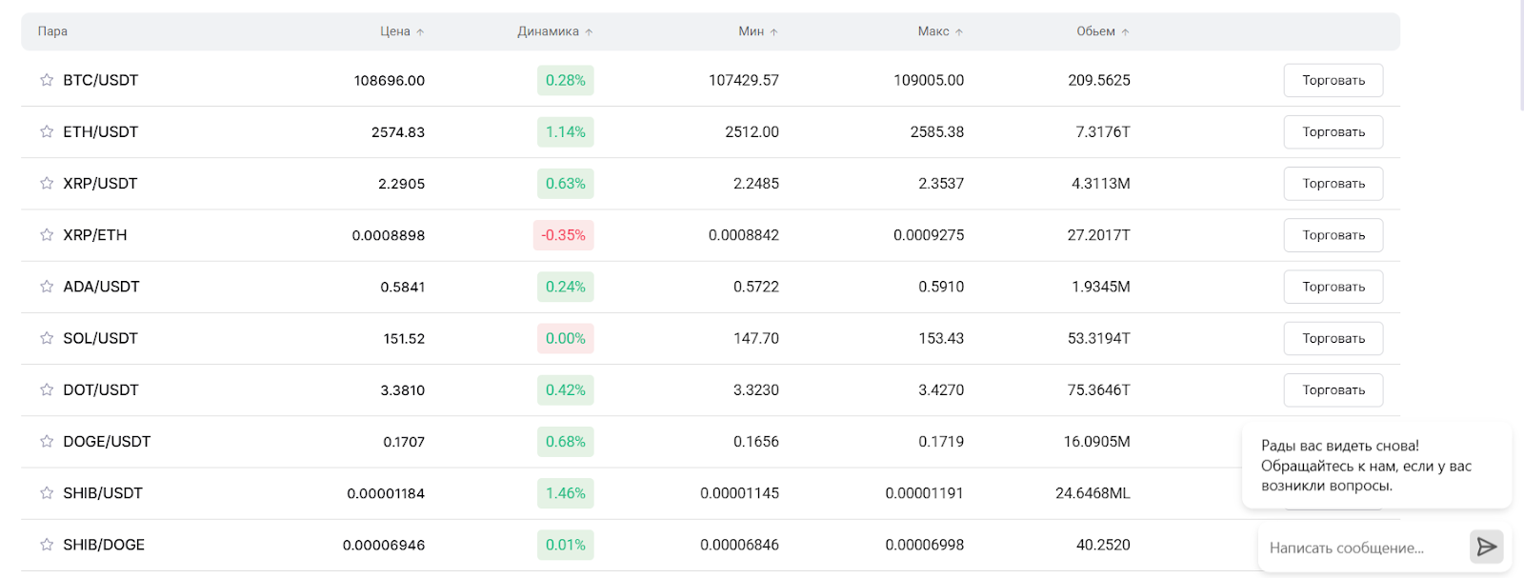Click SHIB/DOGE volume 40.2520
Viewport: 1524px width, 578px height.
(1103, 544)
